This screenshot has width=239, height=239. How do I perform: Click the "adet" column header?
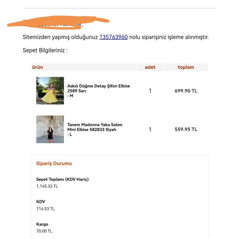pos(150,67)
